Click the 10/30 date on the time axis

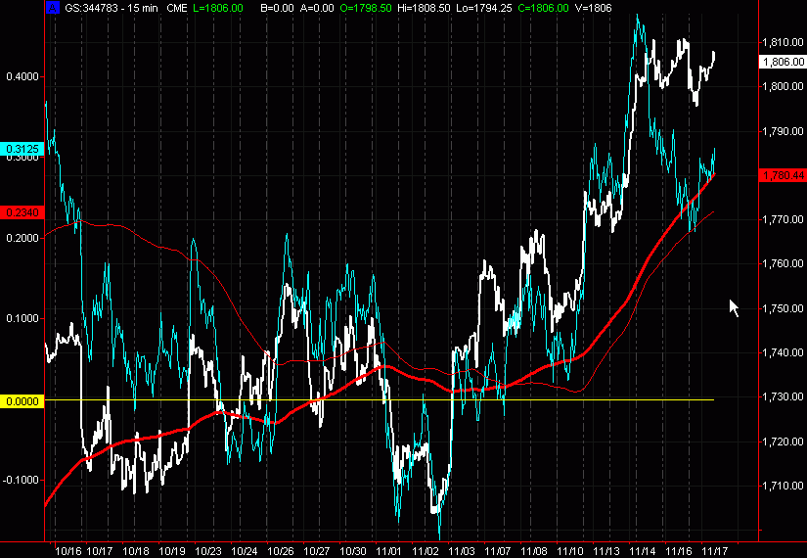click(353, 551)
